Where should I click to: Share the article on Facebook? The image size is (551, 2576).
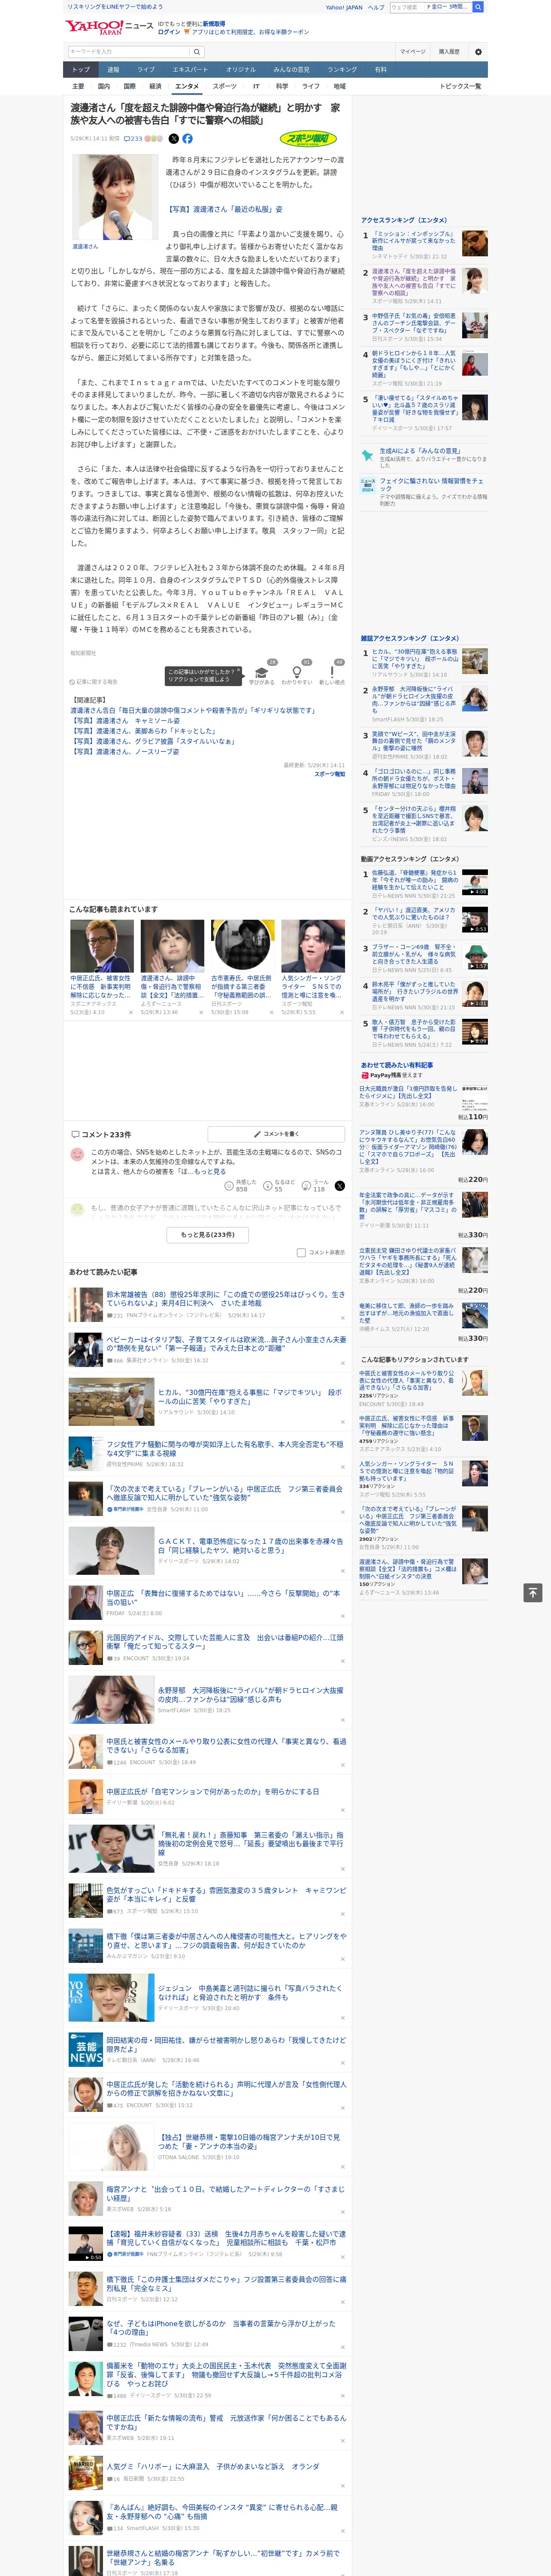point(187,139)
